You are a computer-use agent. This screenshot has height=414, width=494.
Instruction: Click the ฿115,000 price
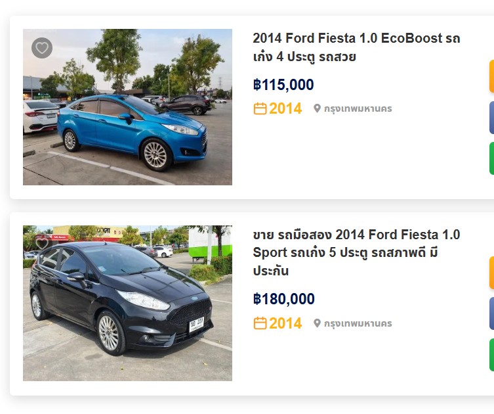[x=283, y=85]
